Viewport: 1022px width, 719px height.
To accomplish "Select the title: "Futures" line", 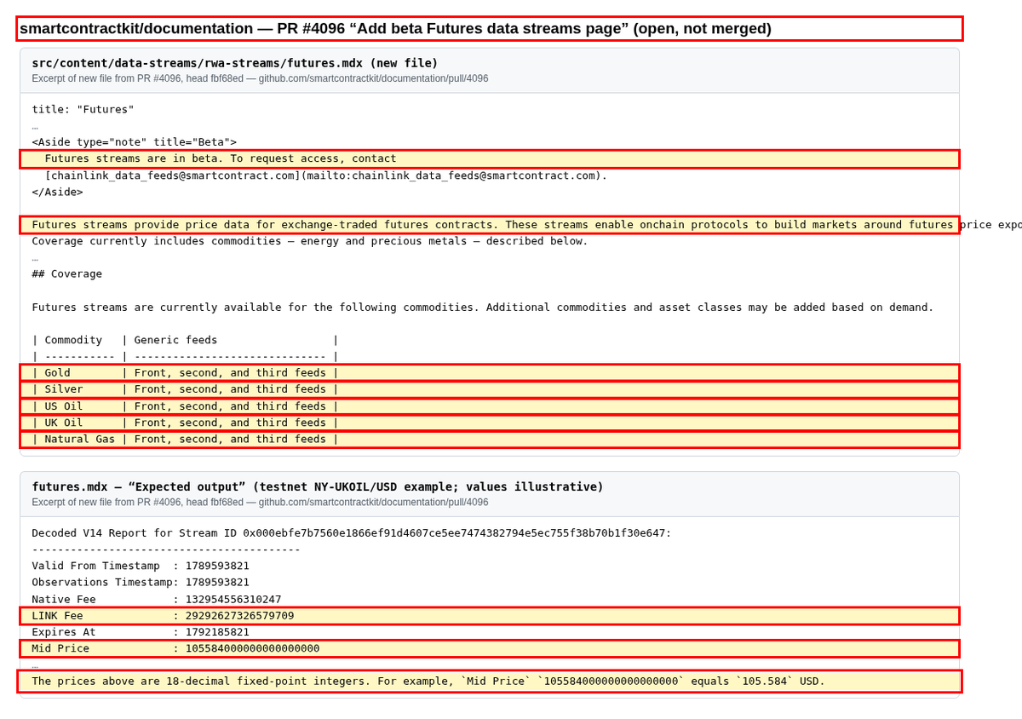I will point(83,109).
